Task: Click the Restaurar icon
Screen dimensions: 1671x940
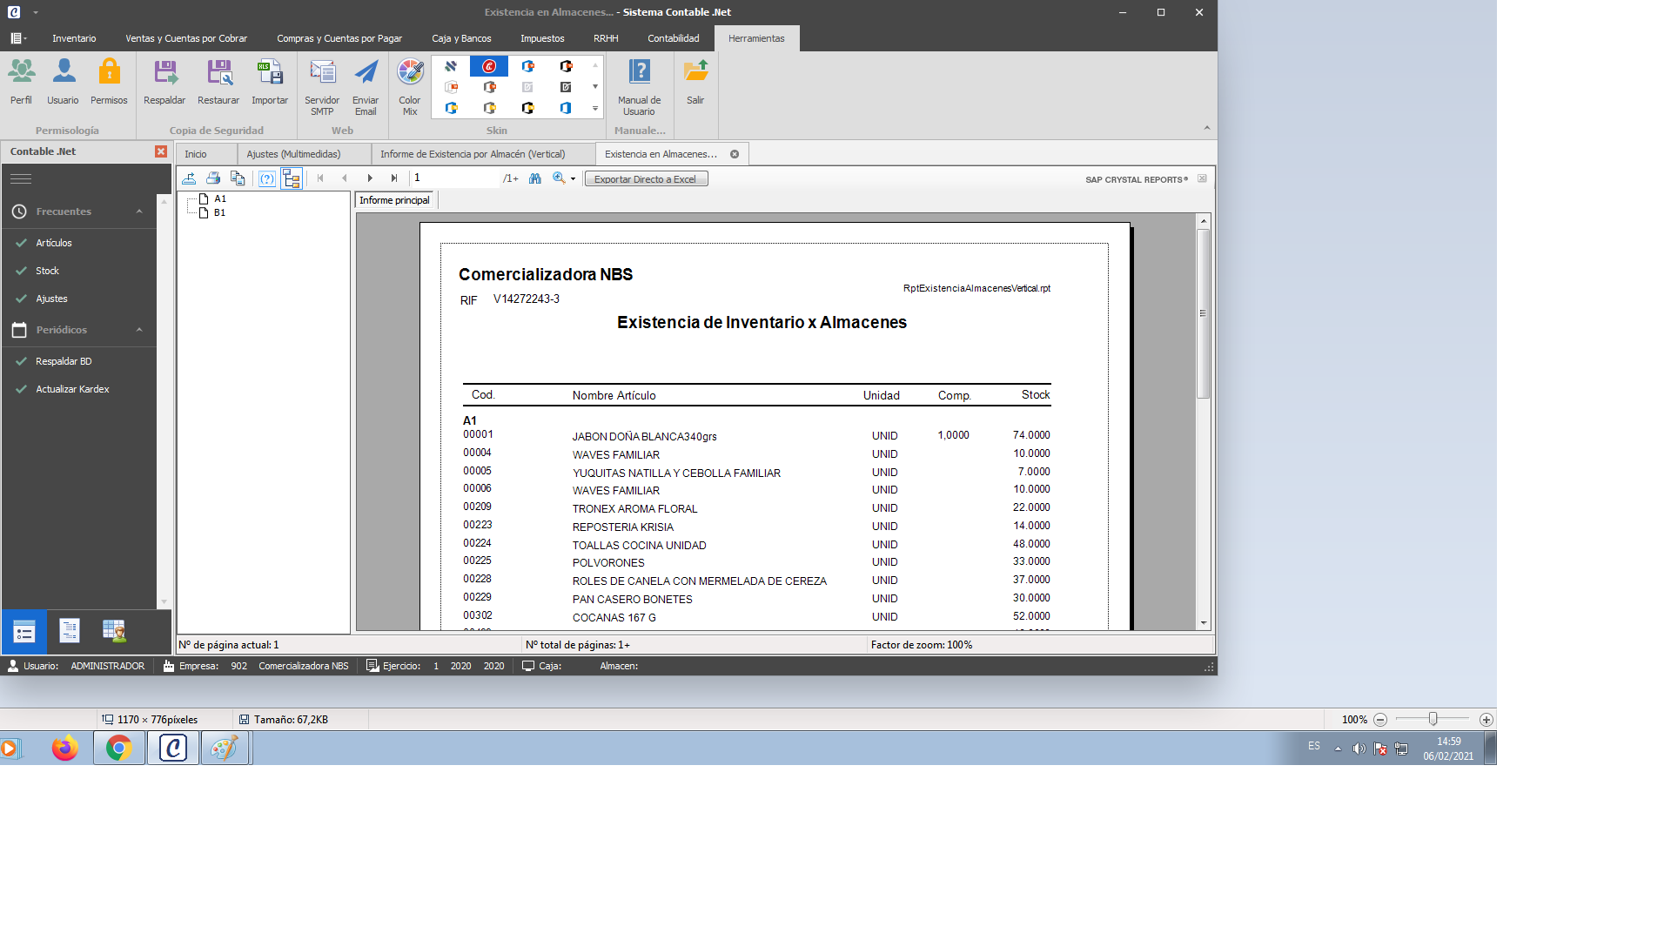Action: coord(218,82)
